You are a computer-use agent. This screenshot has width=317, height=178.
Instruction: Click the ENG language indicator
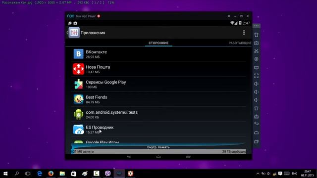(x=295, y=174)
